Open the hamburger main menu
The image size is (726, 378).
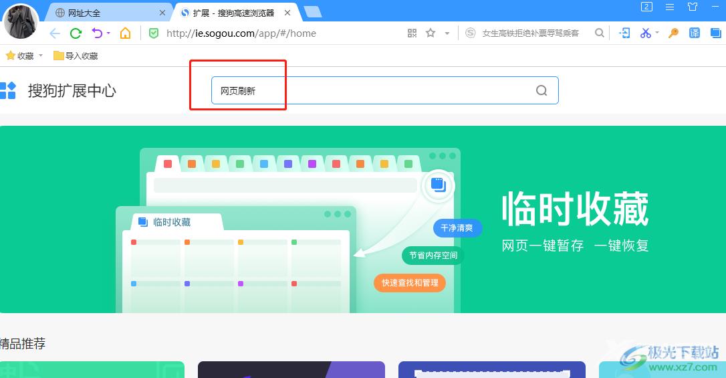pos(670,7)
